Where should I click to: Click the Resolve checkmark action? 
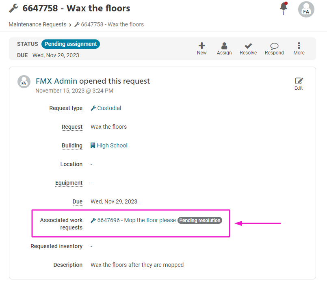[x=248, y=49]
